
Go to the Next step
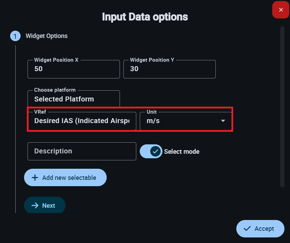tap(45, 206)
